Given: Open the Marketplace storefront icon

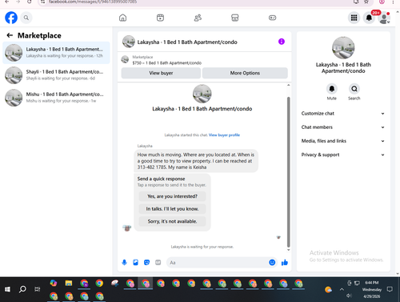Looking at the screenshot, I should coord(235,18).
